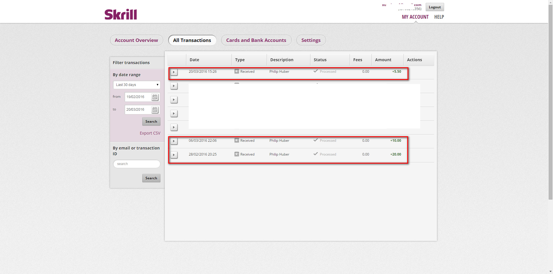Switch to the Account Overview tab
The image size is (553, 274).
137,40
